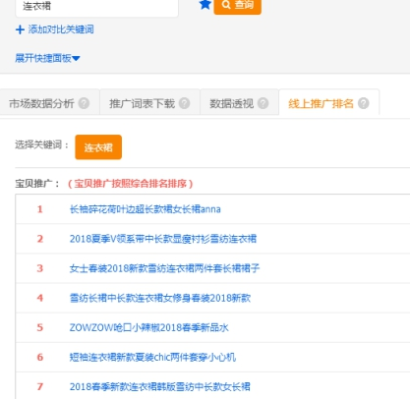410x399 pixels.
Task: Open 添加对比关键词 link
Action: click(61, 29)
